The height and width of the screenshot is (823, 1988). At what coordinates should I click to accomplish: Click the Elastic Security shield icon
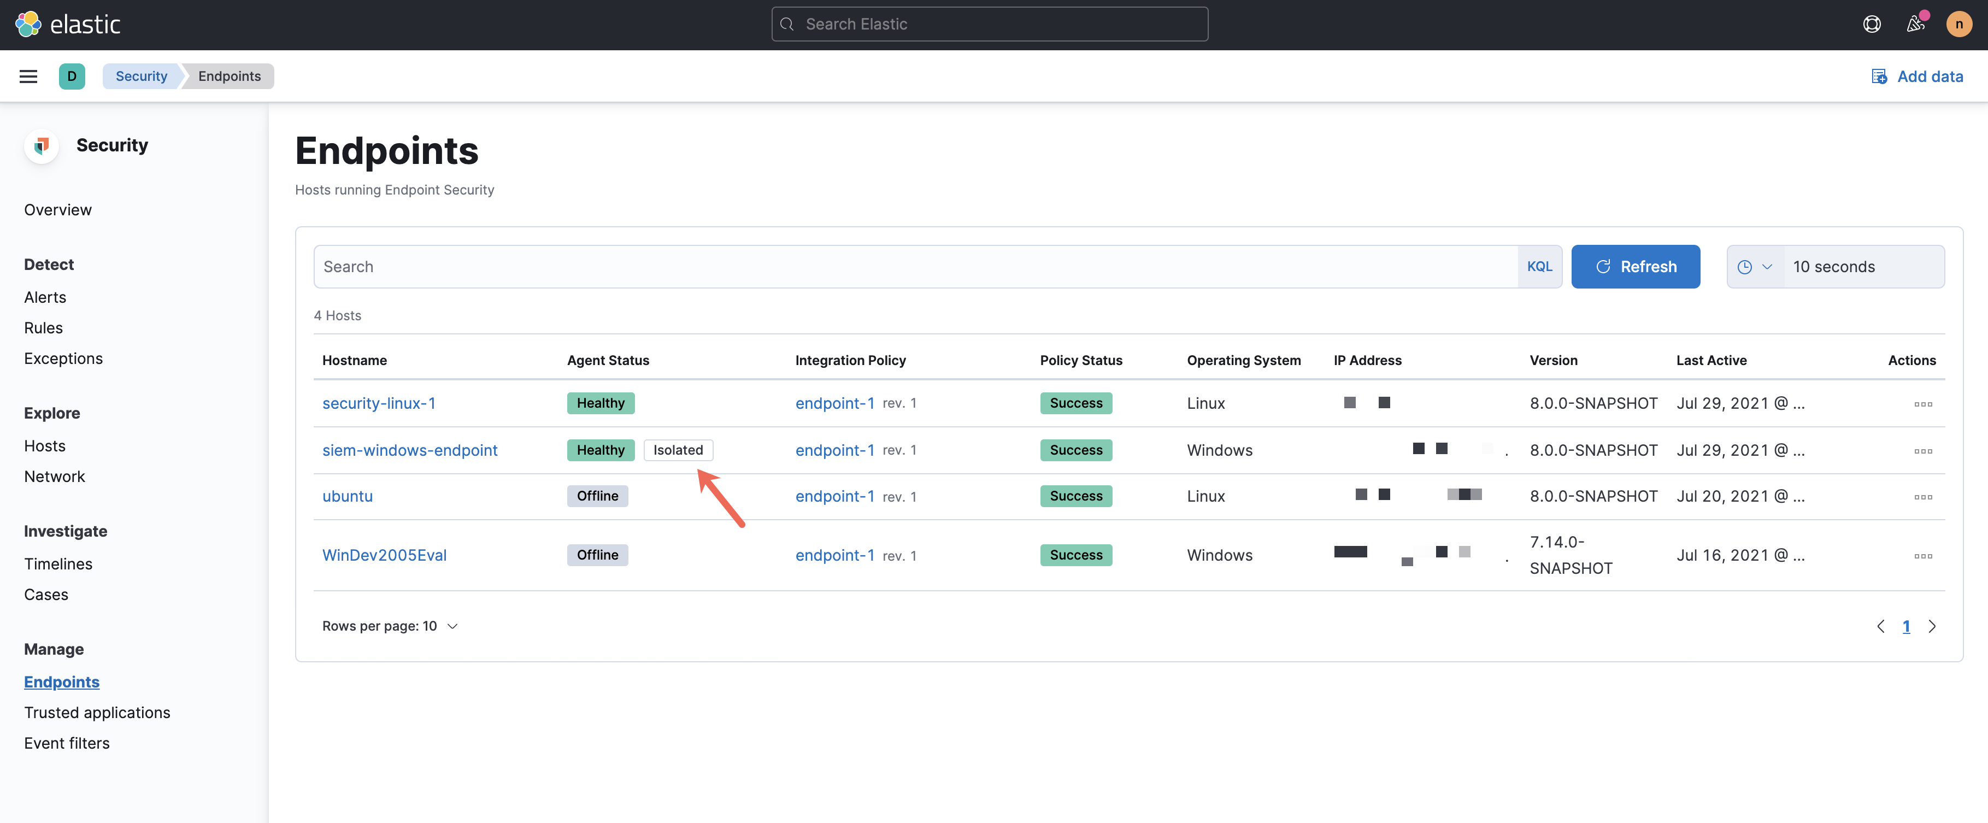pyautogui.click(x=42, y=145)
